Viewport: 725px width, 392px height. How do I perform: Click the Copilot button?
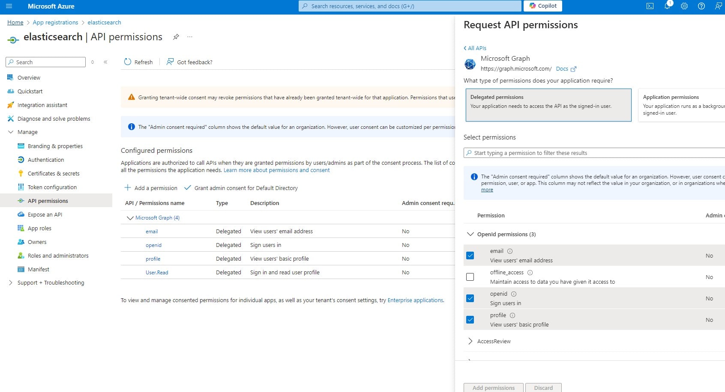coord(543,6)
